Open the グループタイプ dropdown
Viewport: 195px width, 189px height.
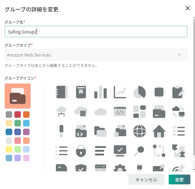click(96, 55)
